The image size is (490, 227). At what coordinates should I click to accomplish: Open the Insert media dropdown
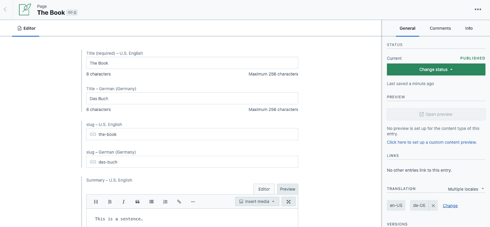[x=257, y=202]
